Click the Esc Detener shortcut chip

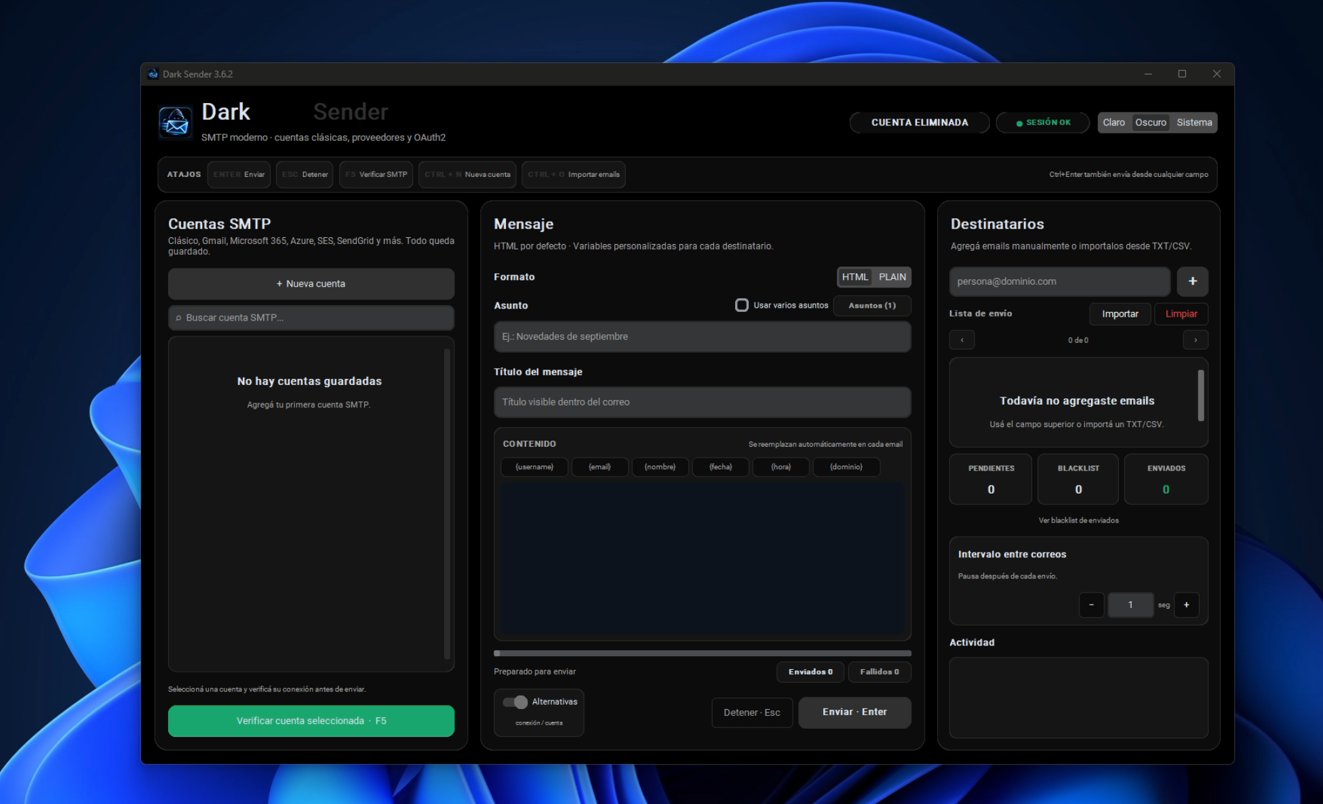pyautogui.click(x=304, y=174)
